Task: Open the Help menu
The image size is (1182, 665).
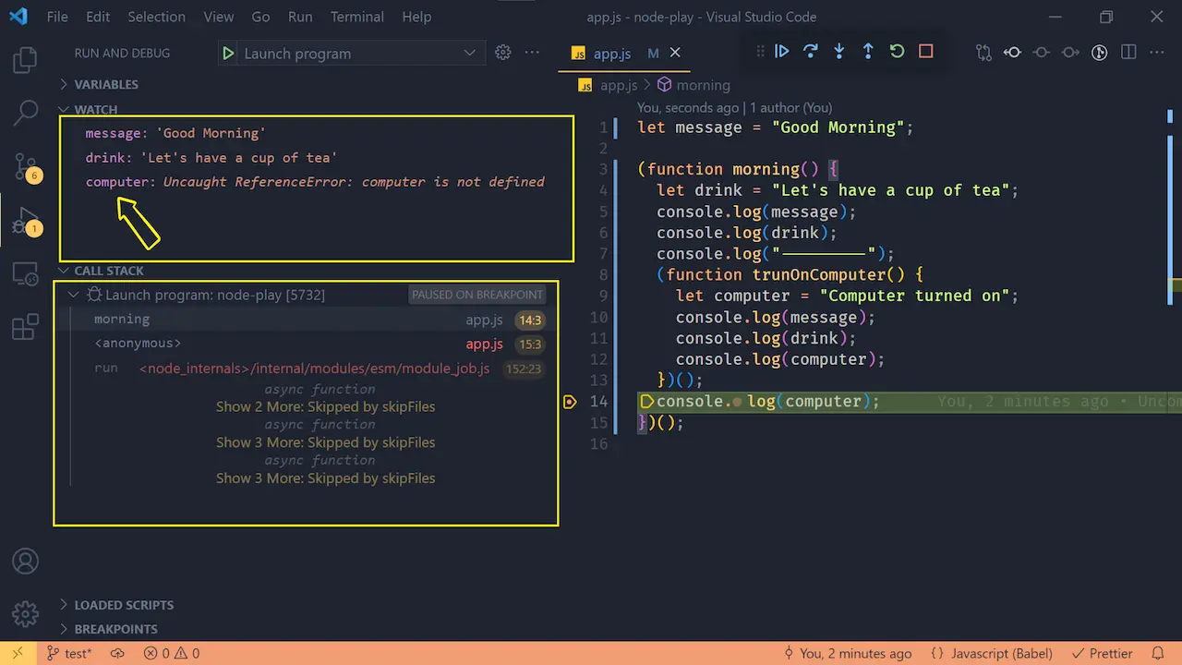Action: tap(416, 17)
